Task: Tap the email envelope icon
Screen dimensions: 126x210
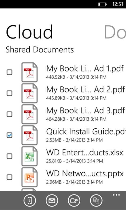Action: point(52,201)
